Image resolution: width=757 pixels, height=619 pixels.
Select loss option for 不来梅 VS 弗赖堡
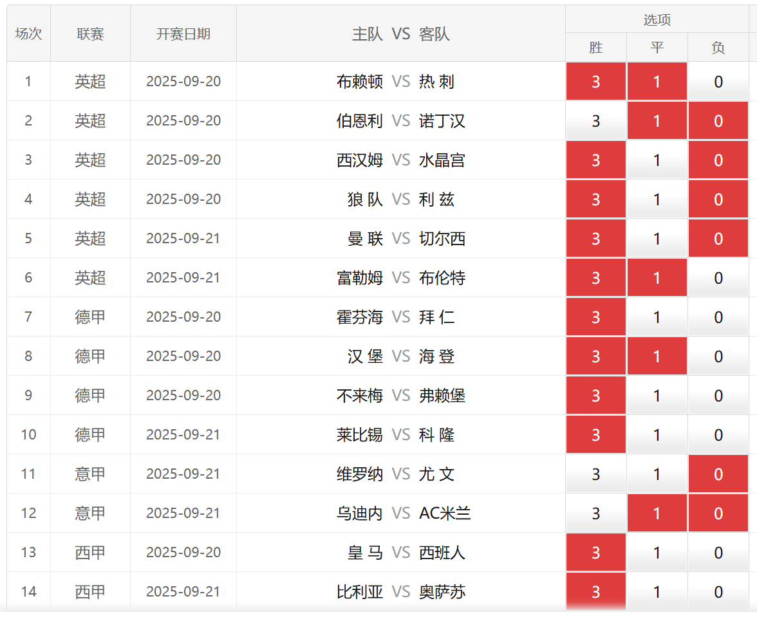(718, 396)
